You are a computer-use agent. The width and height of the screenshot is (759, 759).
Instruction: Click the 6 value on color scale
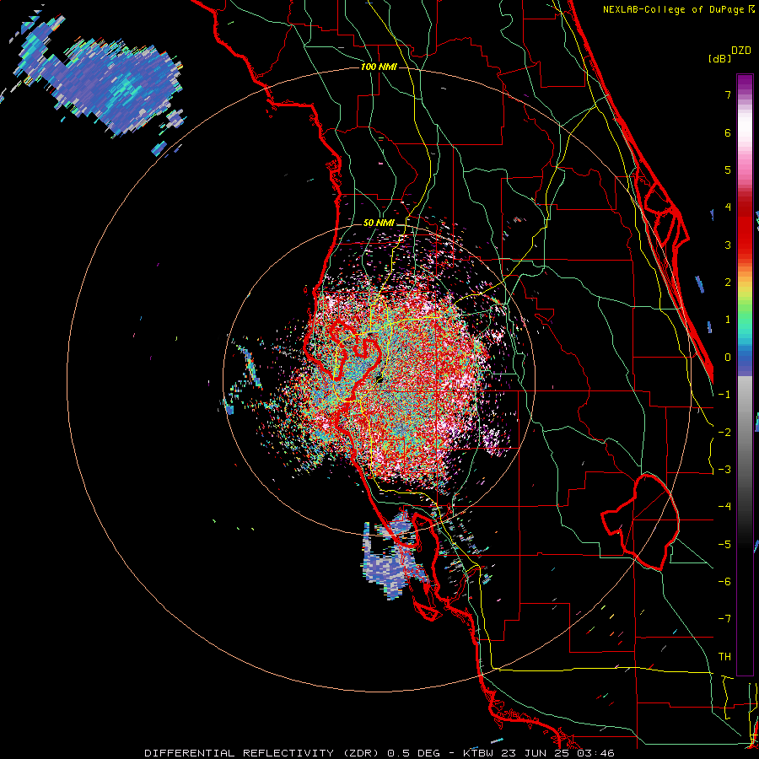pyautogui.click(x=728, y=132)
